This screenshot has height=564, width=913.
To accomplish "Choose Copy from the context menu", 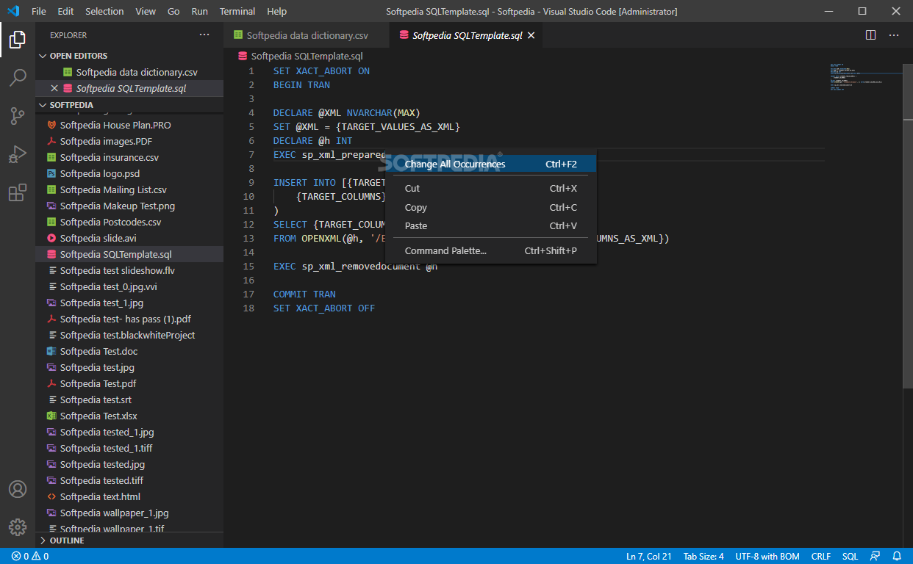I will pyautogui.click(x=491, y=207).
